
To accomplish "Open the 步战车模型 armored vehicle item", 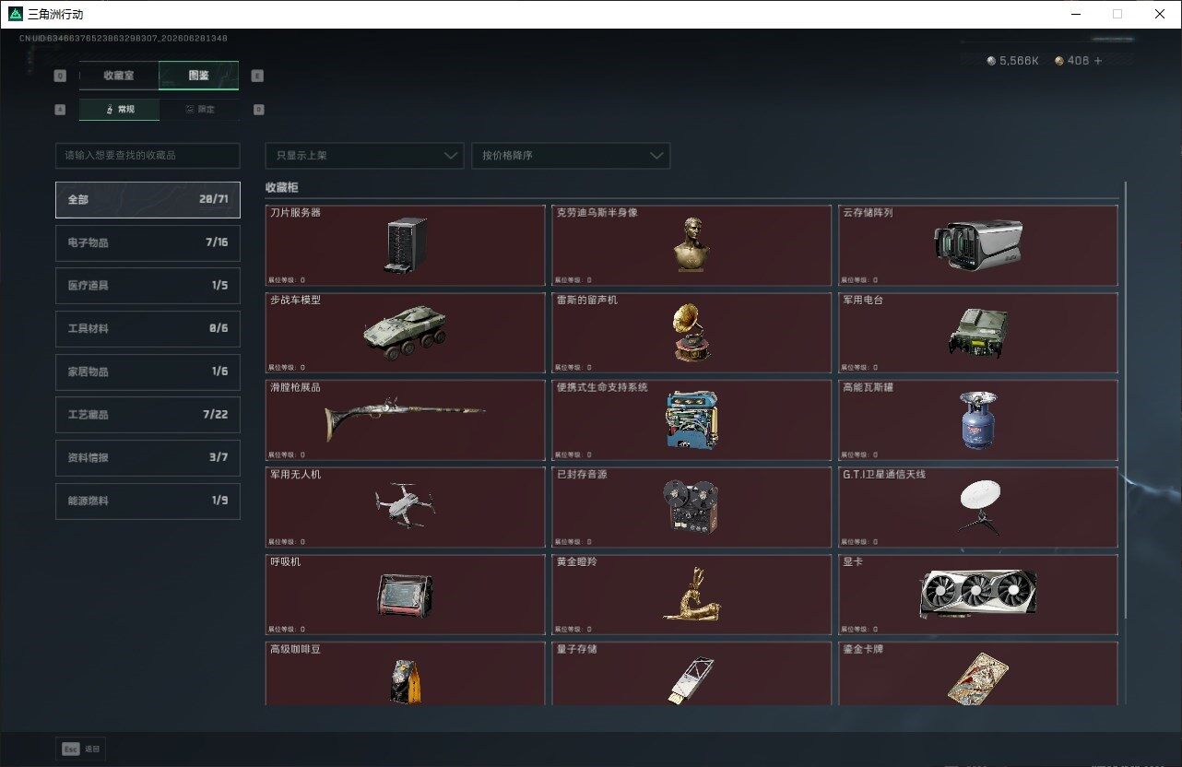I will 405,333.
